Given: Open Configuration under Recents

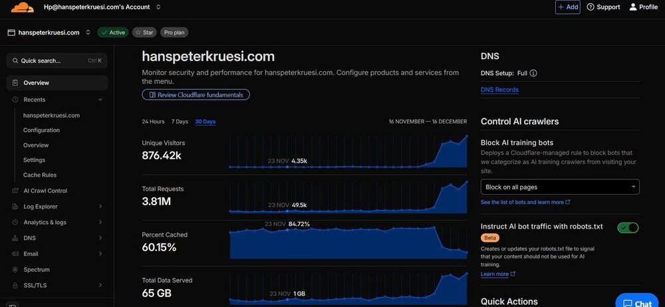Looking at the screenshot, I should [41, 130].
